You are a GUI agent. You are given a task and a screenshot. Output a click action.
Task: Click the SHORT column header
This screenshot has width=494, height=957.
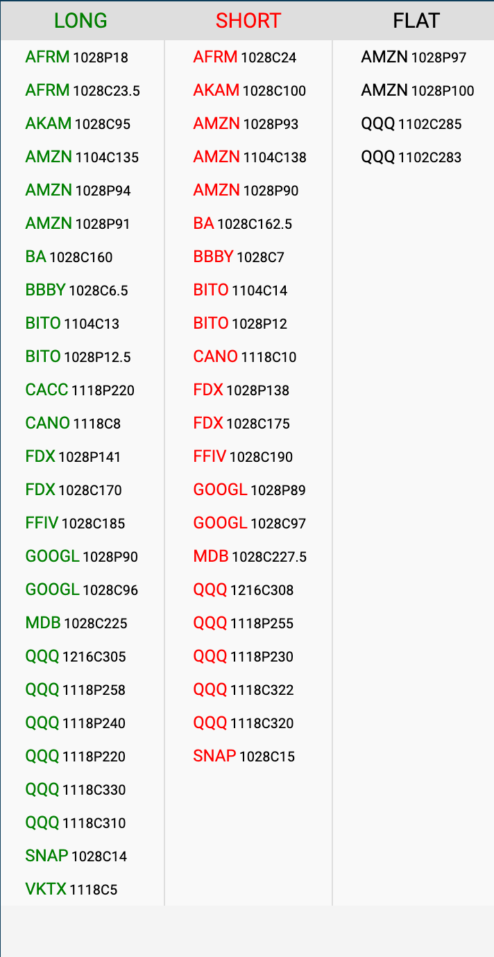click(x=248, y=21)
